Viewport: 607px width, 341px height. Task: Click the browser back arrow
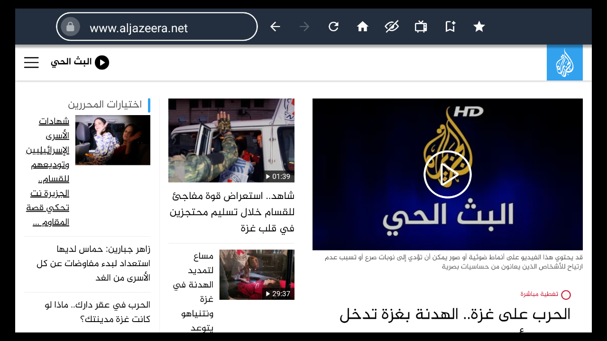[275, 27]
